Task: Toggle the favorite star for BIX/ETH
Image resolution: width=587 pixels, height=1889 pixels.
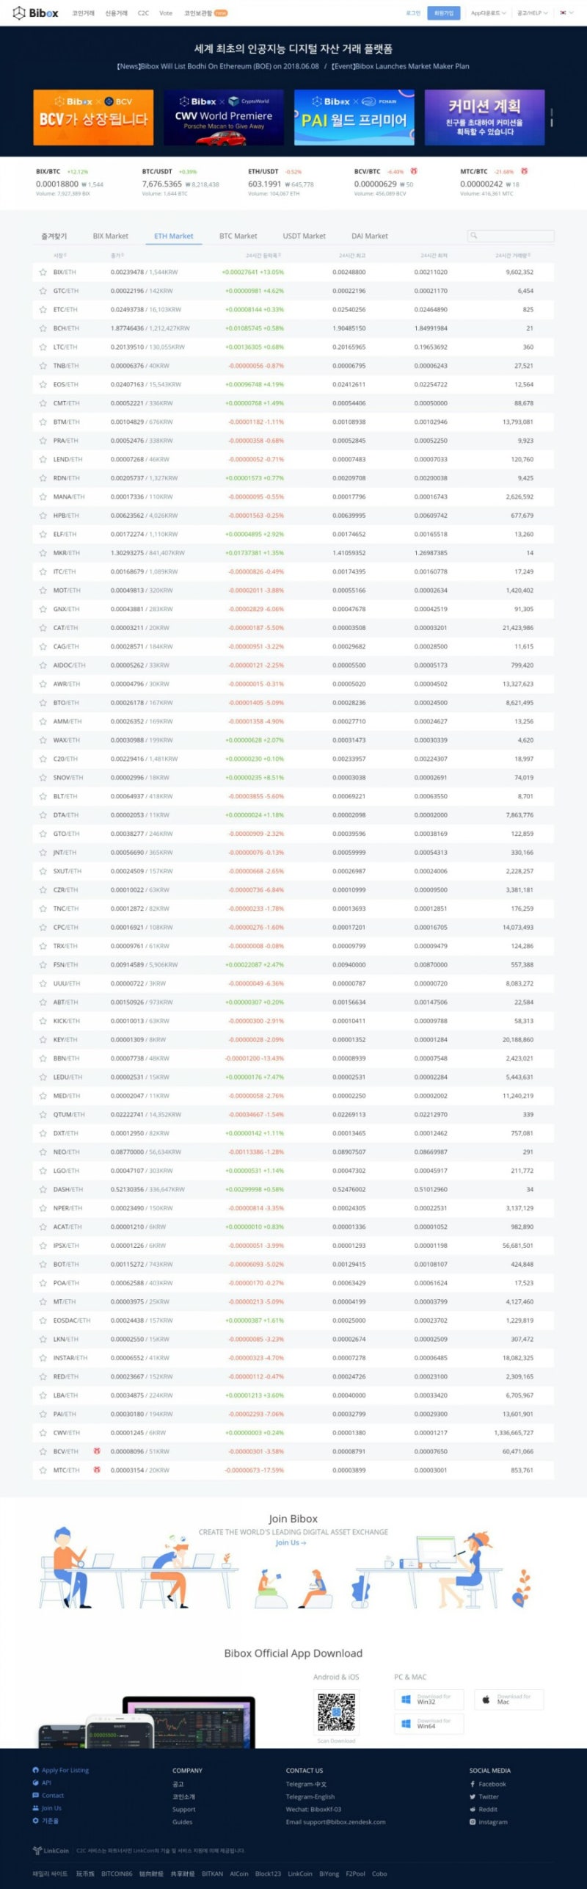Action: [43, 272]
